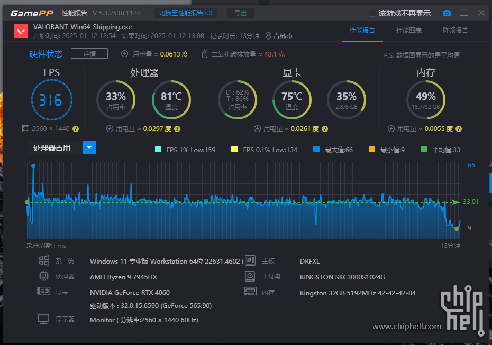The height and width of the screenshot is (345, 492).
Task: Click the Windows system icon beside 系统
Action: point(43,260)
